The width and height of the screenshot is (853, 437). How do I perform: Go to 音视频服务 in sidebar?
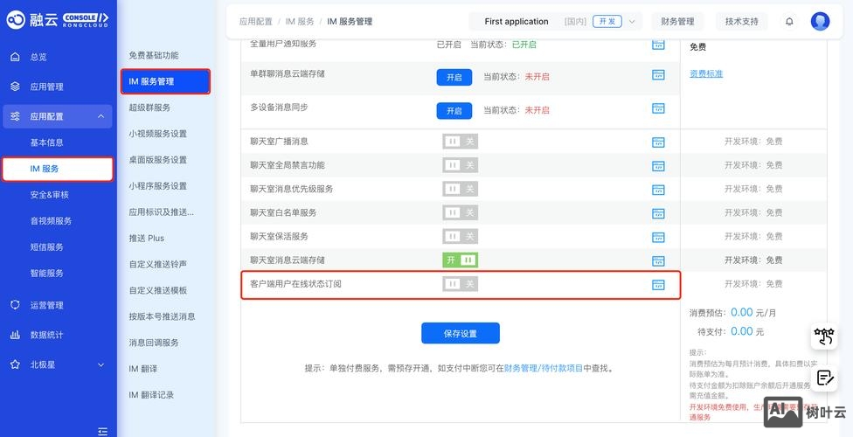[52, 221]
